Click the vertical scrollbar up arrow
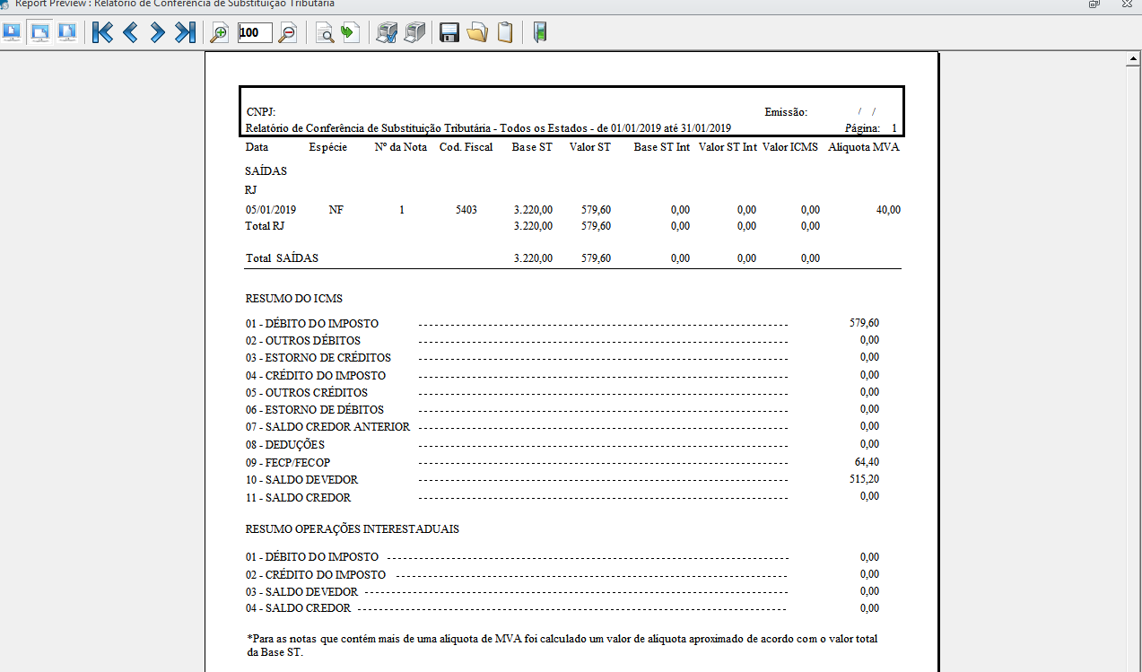Screen dimensions: 1142x672 1134,60
